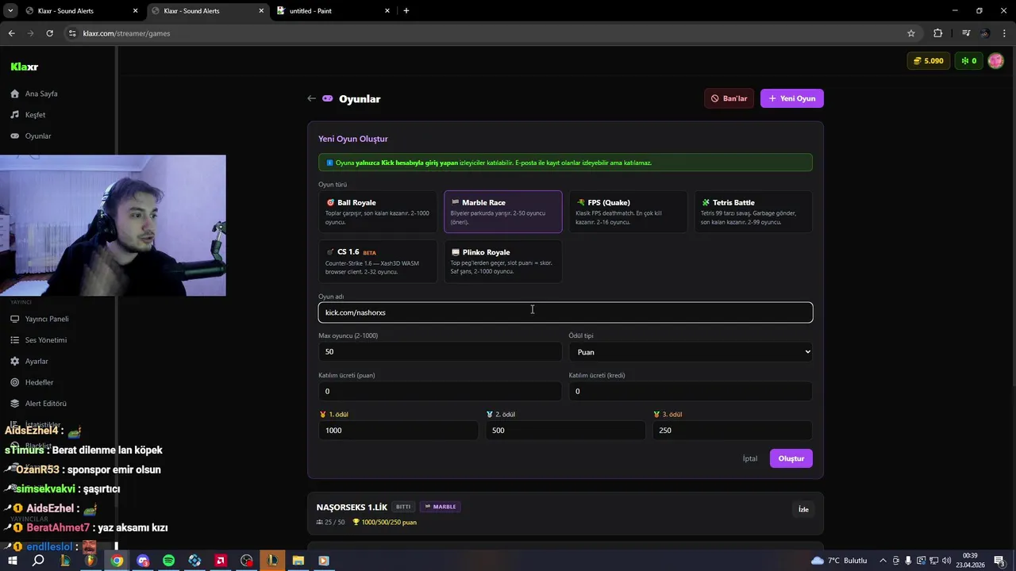Select the Tetris Battle game type

[753, 212]
